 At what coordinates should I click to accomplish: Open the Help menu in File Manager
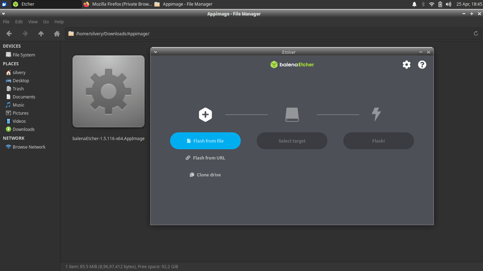pyautogui.click(x=59, y=22)
